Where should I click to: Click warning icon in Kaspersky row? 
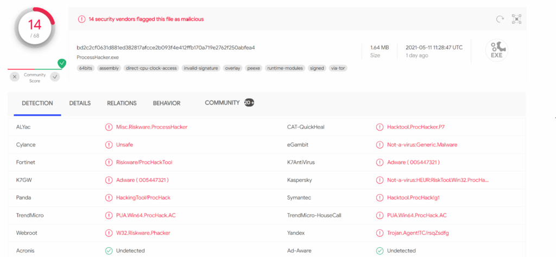[x=380, y=180]
